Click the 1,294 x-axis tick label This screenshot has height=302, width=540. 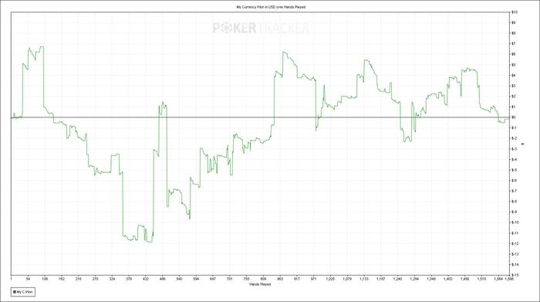414,279
